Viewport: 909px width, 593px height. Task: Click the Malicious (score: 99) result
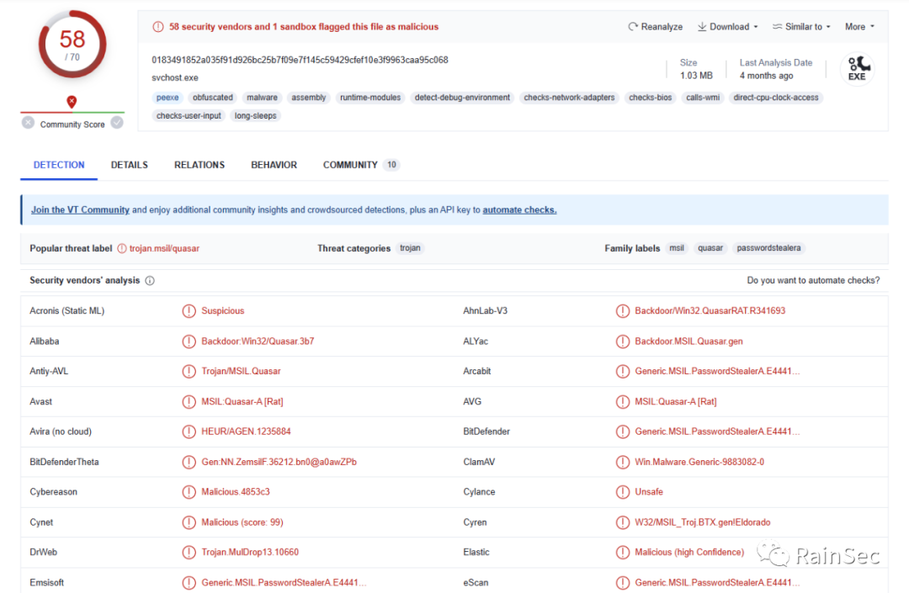click(242, 522)
